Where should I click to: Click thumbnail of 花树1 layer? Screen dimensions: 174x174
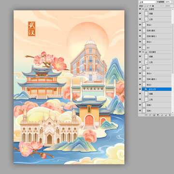pyautogui.click(x=144, y=111)
